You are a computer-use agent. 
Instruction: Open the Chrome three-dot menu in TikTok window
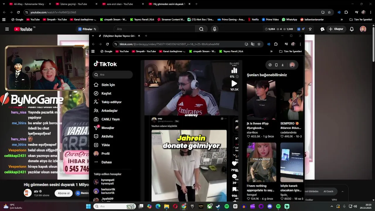pyautogui.click(x=300, y=44)
